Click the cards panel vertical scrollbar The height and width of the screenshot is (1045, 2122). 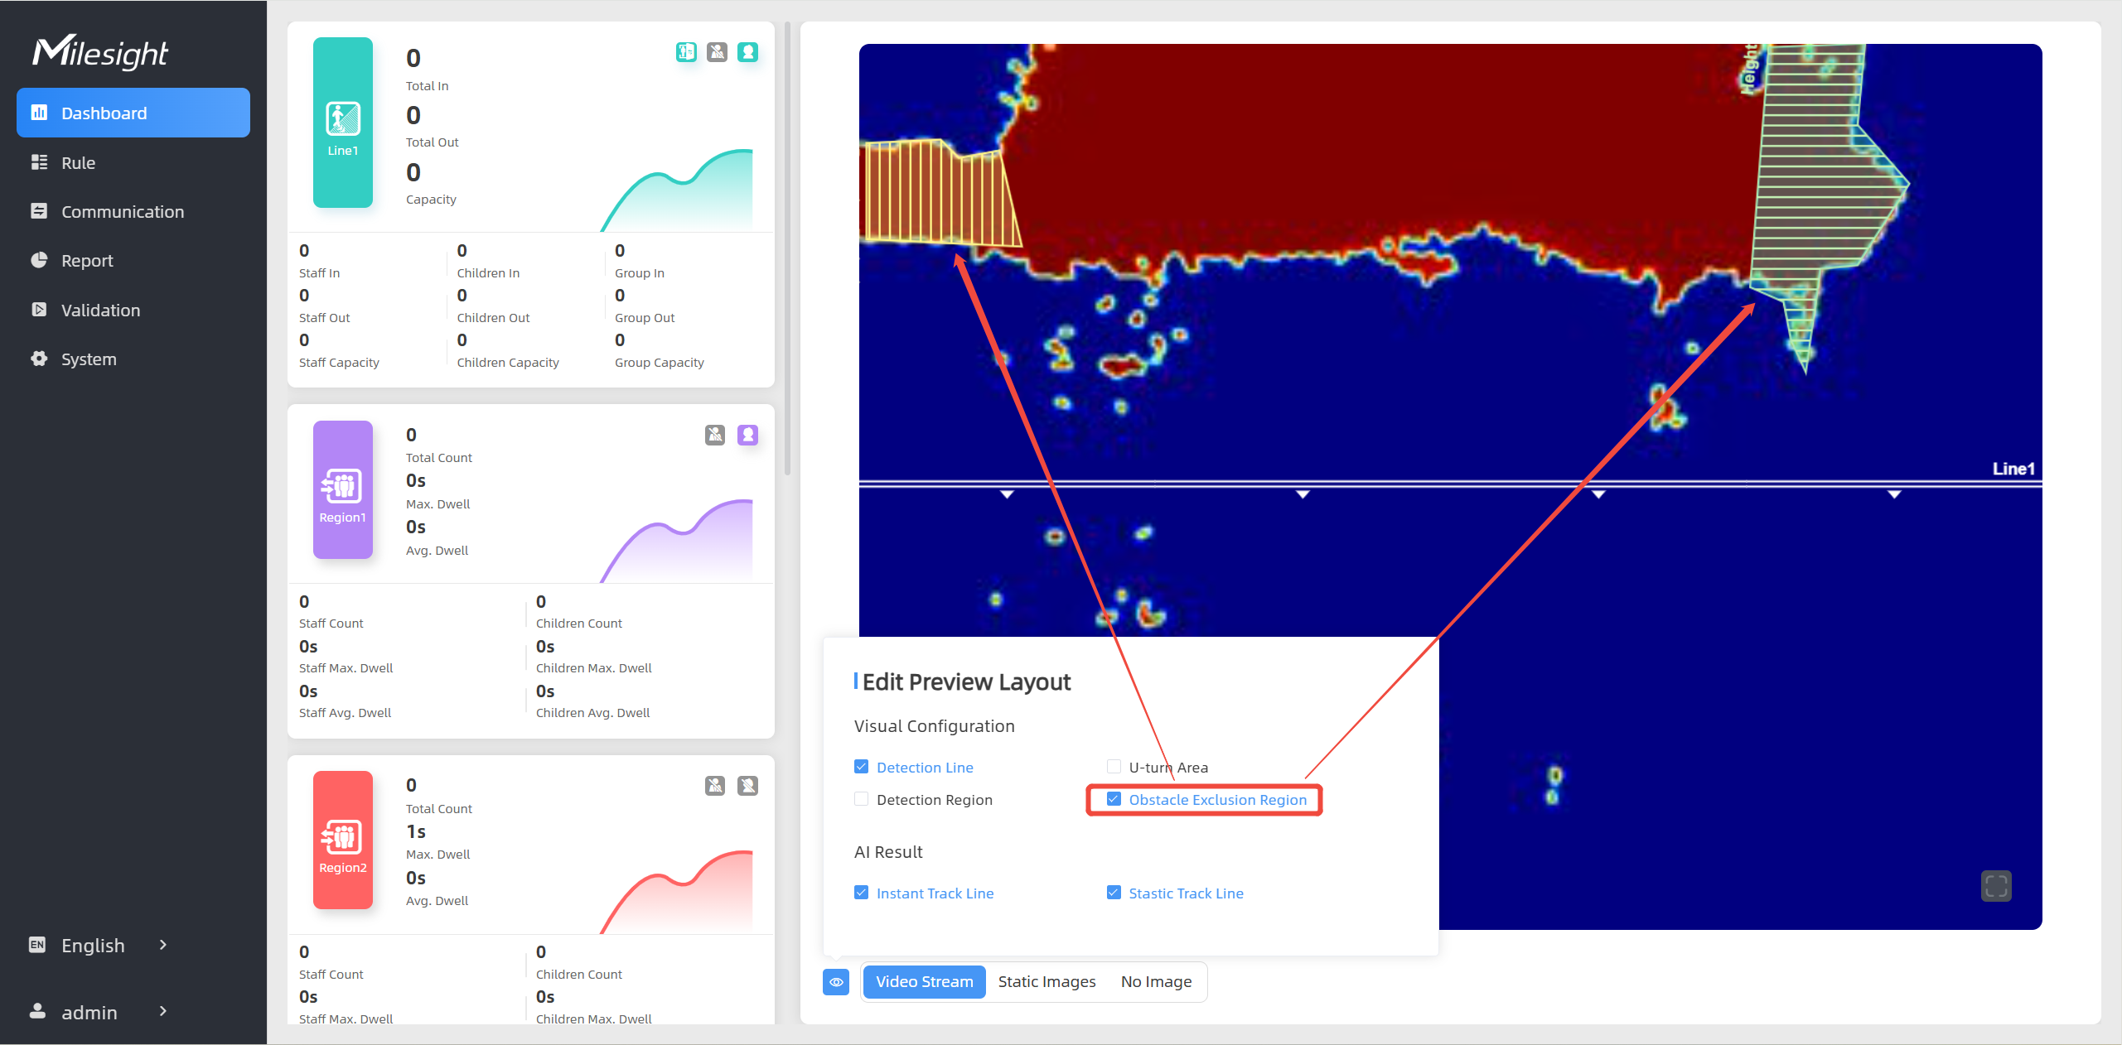[x=787, y=248]
